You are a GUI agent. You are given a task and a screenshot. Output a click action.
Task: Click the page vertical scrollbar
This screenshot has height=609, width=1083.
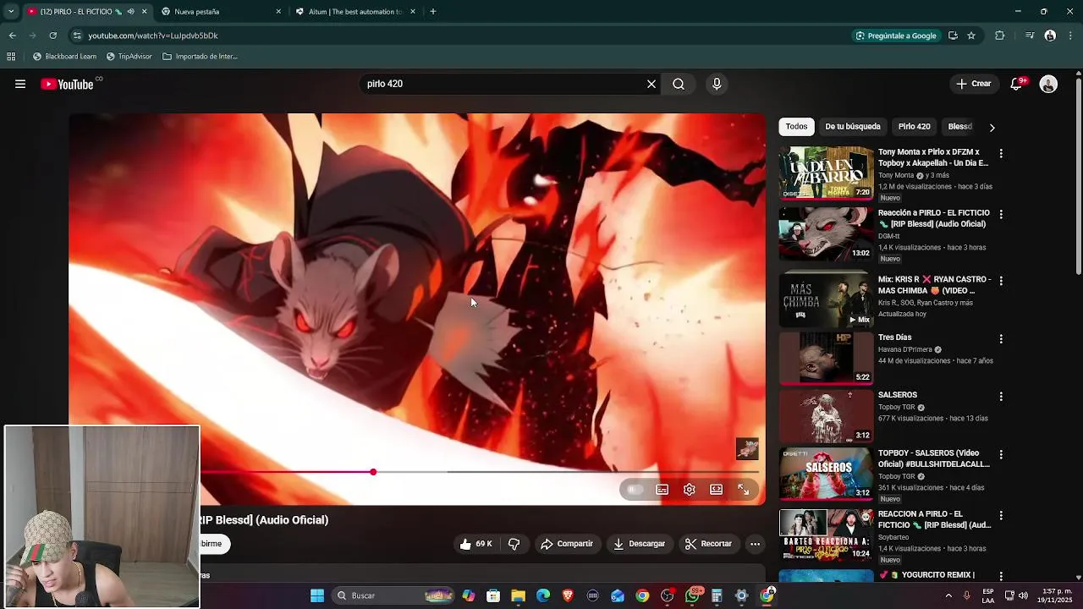(1078, 176)
